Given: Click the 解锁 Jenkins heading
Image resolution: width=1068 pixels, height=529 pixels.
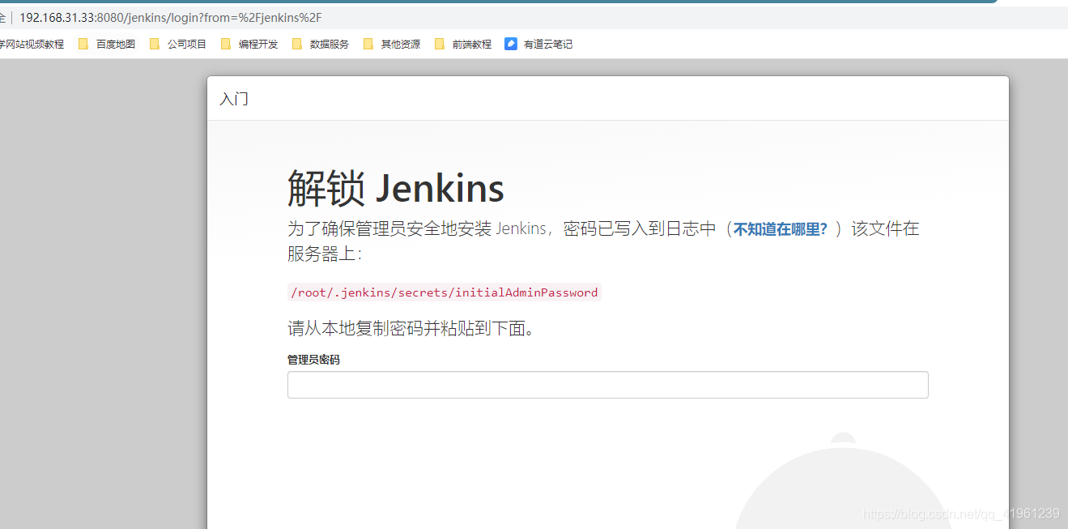Looking at the screenshot, I should tap(396, 189).
